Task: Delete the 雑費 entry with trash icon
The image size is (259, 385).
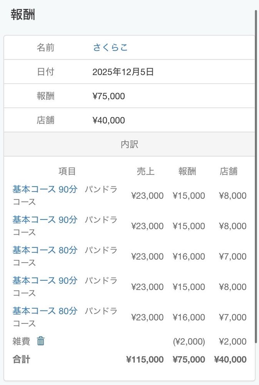Action: (41, 341)
